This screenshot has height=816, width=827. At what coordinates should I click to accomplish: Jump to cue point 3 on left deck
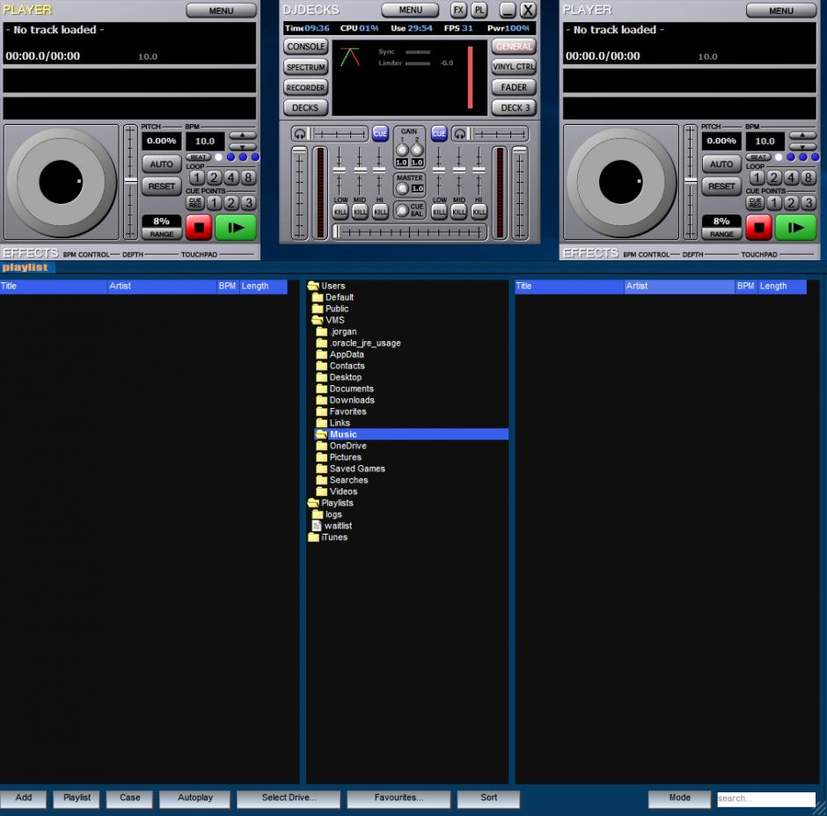pos(248,203)
